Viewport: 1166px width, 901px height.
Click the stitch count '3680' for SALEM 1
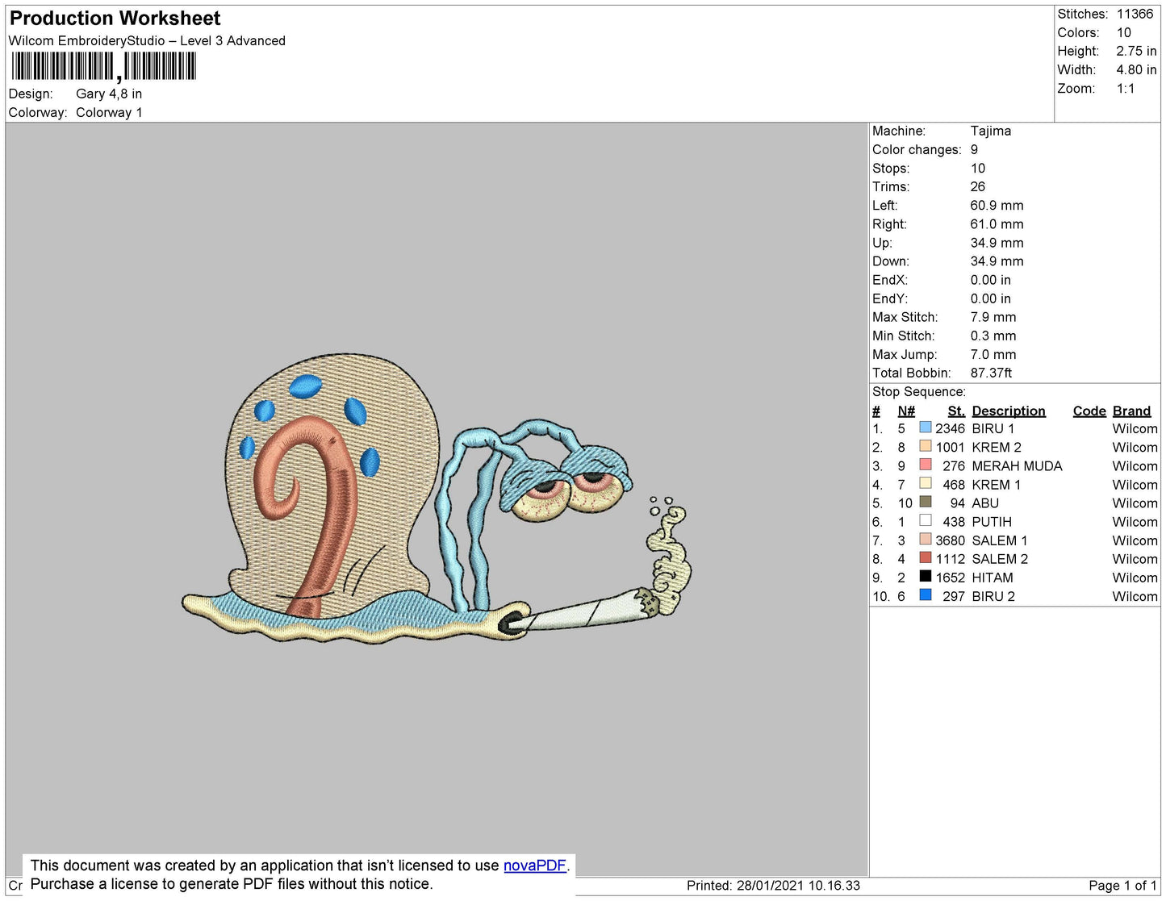tap(950, 540)
